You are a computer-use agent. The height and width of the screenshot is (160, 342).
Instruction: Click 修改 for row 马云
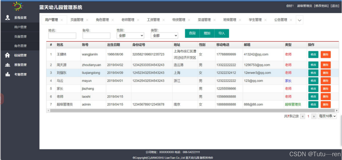(x=313, y=81)
